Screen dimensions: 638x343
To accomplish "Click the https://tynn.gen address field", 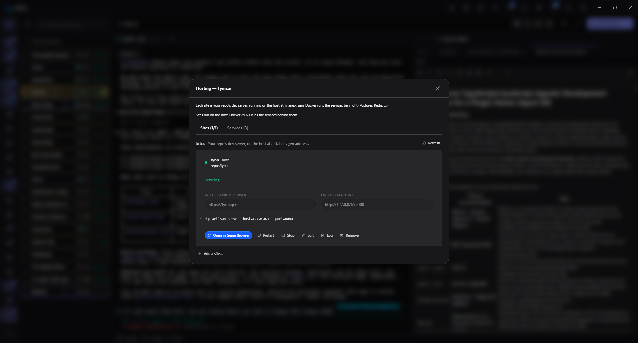I will 261,205.
